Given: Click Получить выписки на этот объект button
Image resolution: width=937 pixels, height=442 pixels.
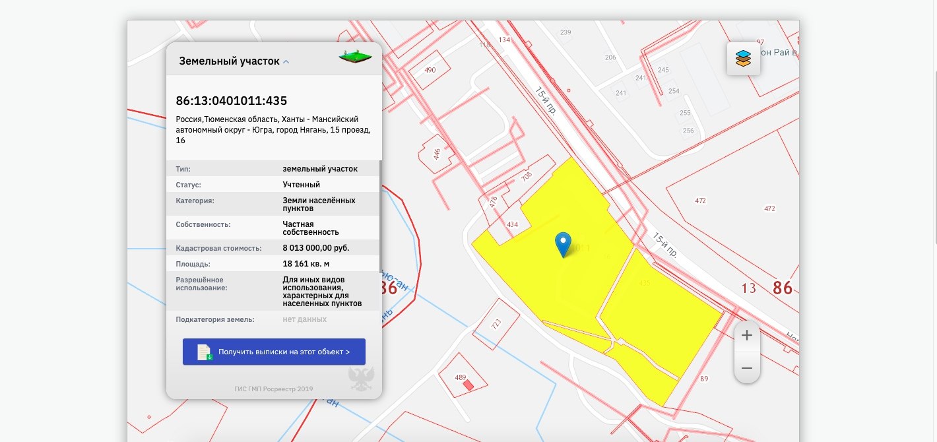Looking at the screenshot, I should (x=274, y=352).
